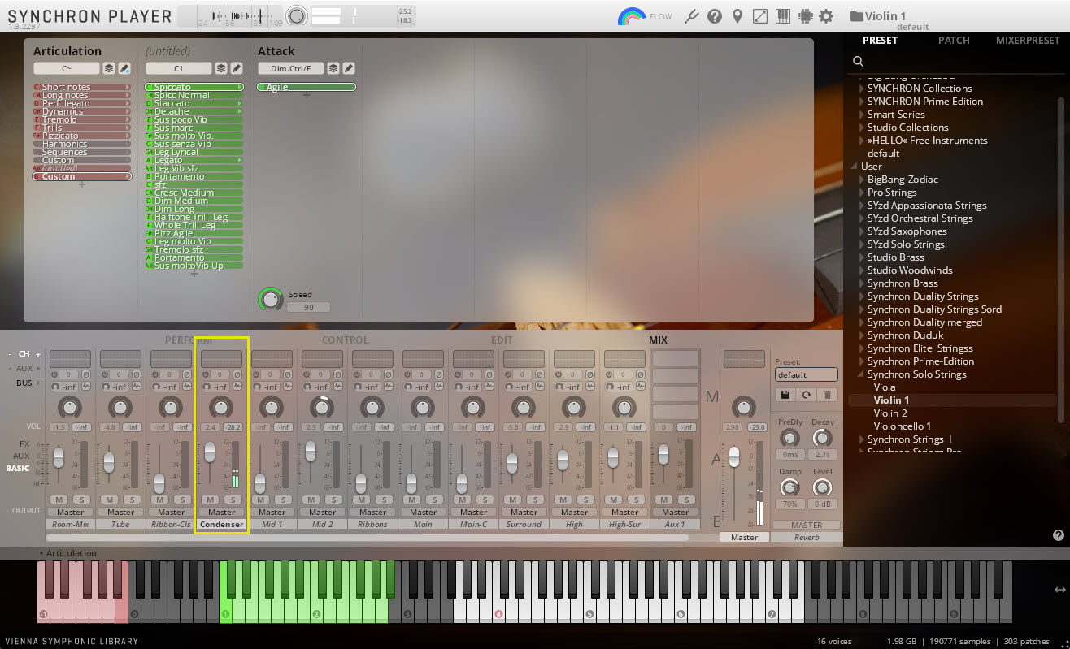This screenshot has width=1070, height=649.
Task: Select the Staccato articulation
Action: [194, 103]
